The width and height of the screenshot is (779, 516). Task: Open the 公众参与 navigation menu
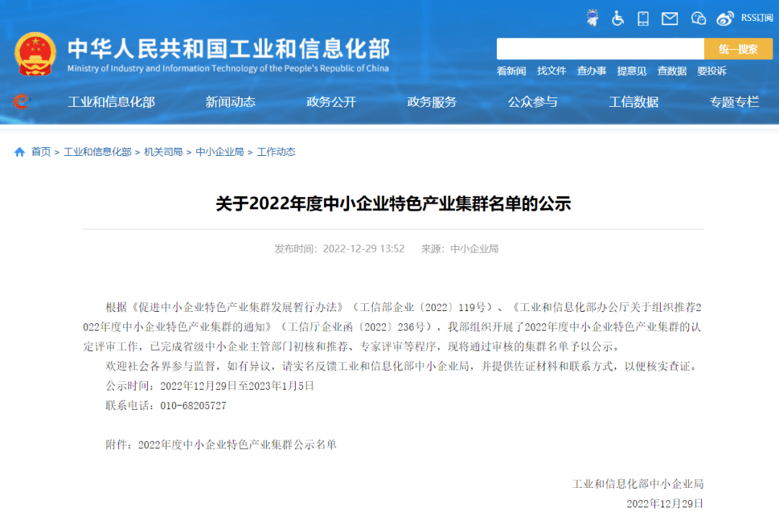pyautogui.click(x=532, y=102)
